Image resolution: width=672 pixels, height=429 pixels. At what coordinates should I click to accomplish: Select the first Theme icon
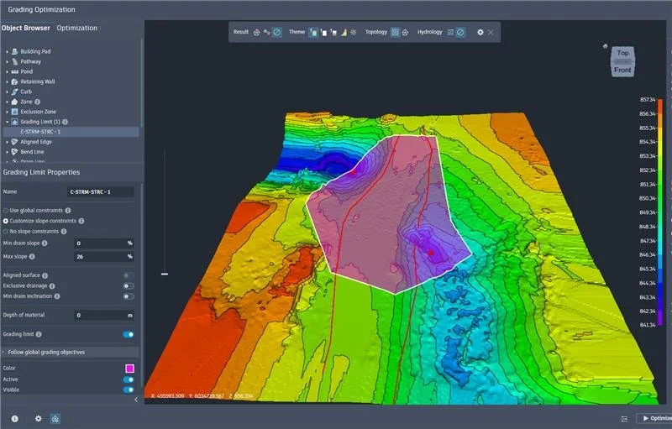pos(313,32)
